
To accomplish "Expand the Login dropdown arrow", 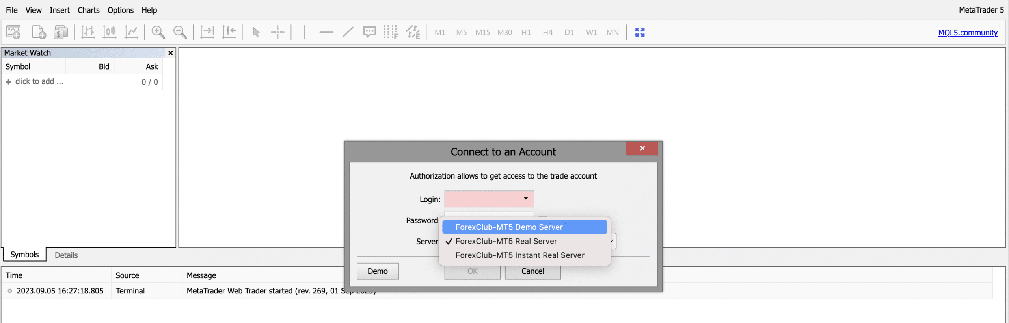I will [x=526, y=199].
